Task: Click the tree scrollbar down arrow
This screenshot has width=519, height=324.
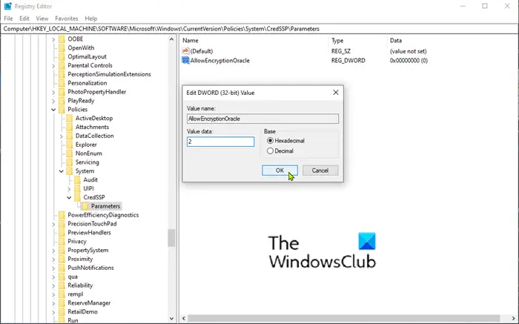Action: click(x=171, y=319)
